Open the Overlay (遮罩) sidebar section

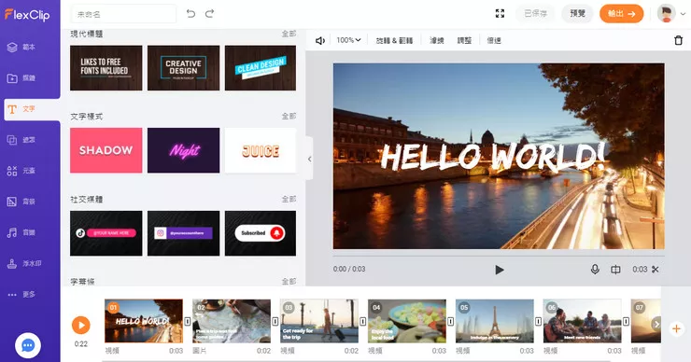click(x=21, y=140)
